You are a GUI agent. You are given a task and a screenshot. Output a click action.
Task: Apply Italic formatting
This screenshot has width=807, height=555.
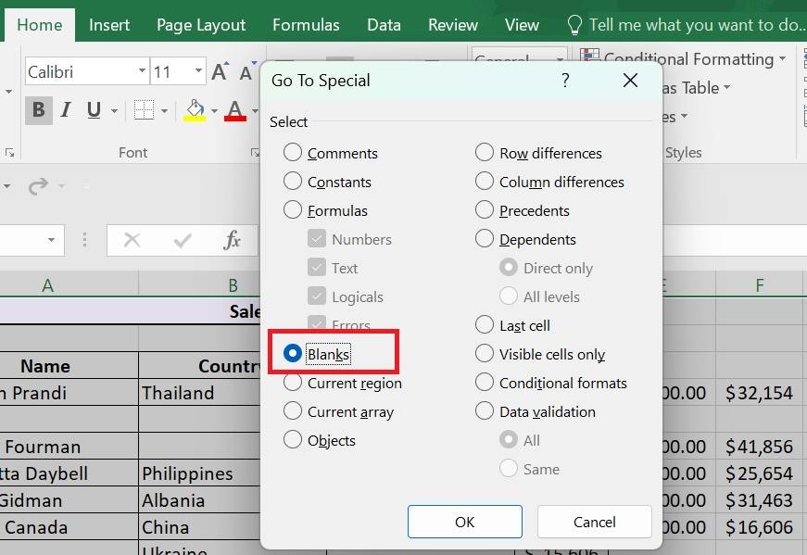pyautogui.click(x=65, y=110)
